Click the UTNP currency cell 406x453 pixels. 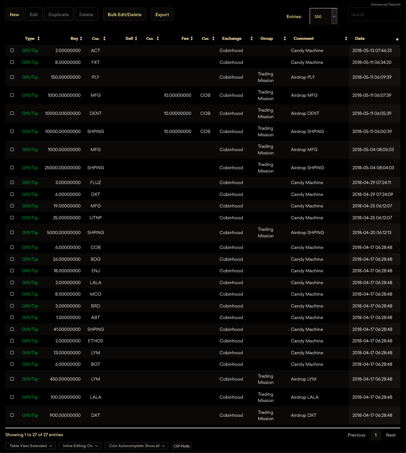[95, 218]
